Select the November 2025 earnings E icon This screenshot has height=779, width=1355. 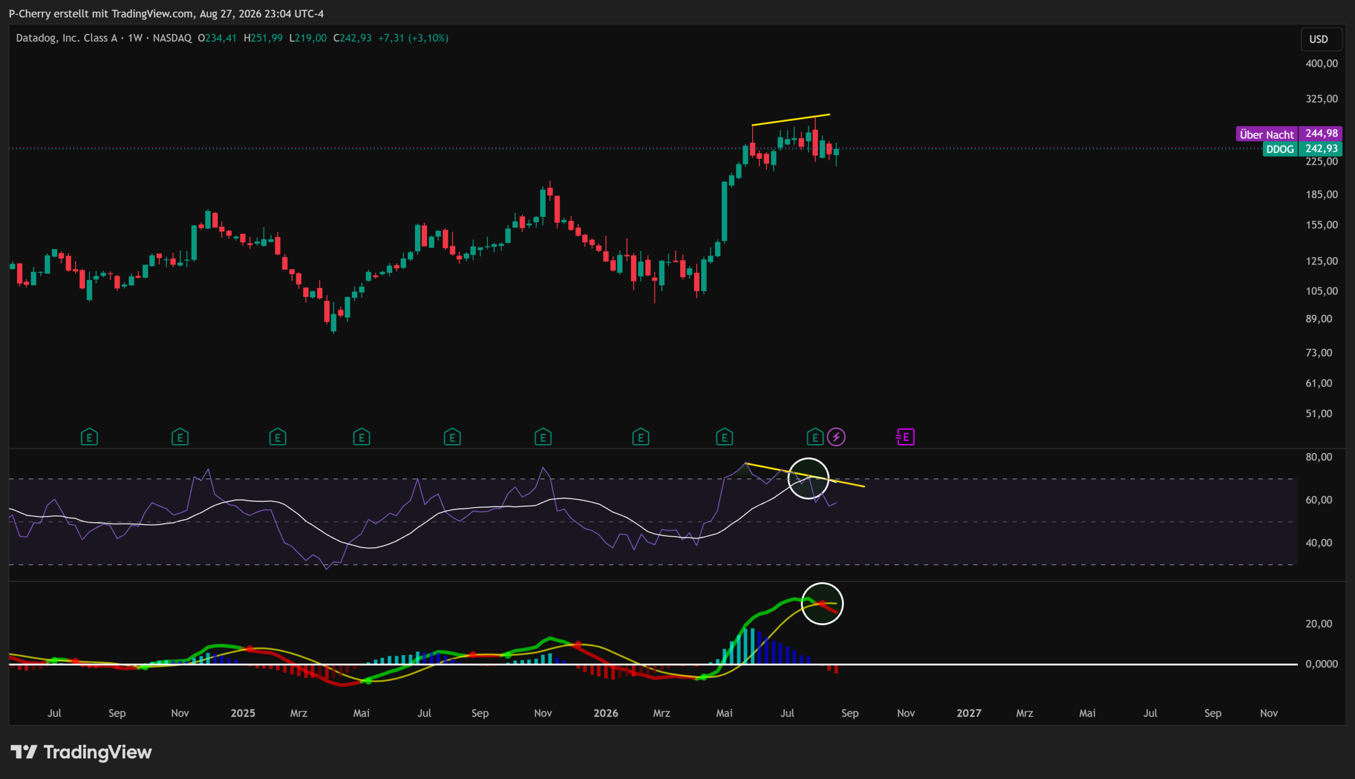(543, 437)
